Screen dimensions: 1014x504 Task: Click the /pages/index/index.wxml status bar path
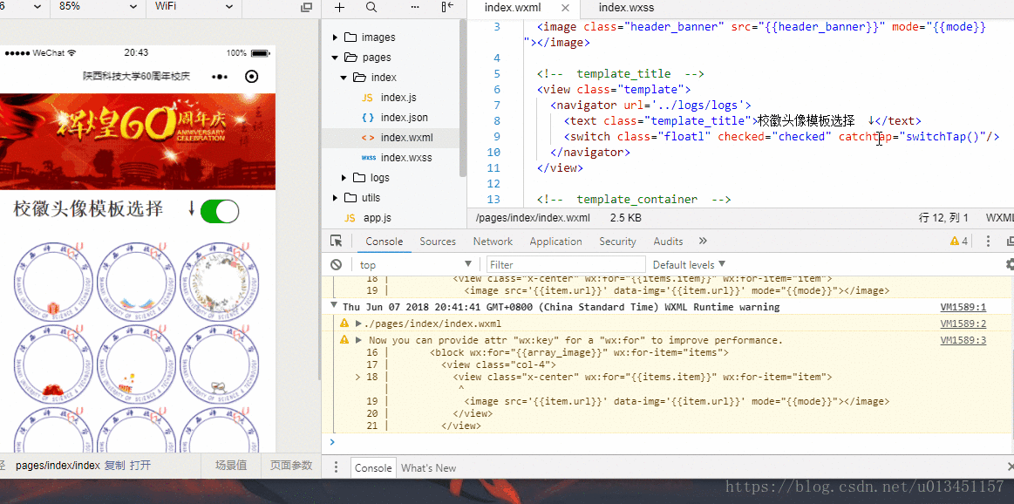533,218
